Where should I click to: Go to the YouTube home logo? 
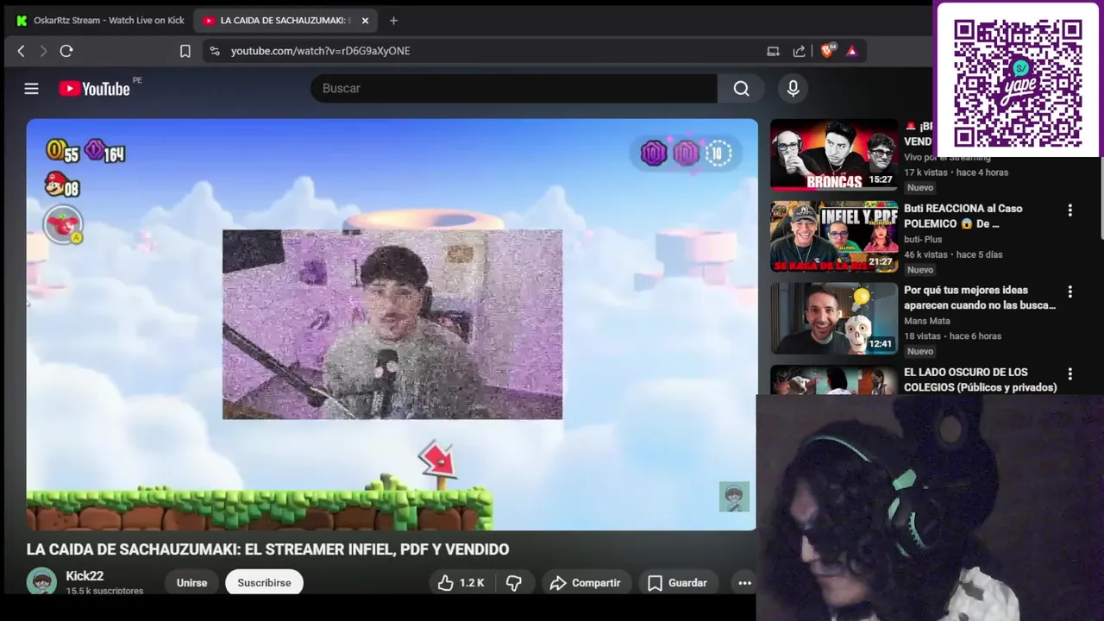pyautogui.click(x=95, y=88)
